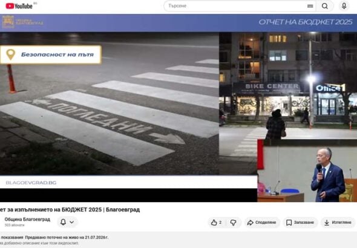Share video via Споделяне button
The height and width of the screenshot is (248, 357).
coord(262,222)
